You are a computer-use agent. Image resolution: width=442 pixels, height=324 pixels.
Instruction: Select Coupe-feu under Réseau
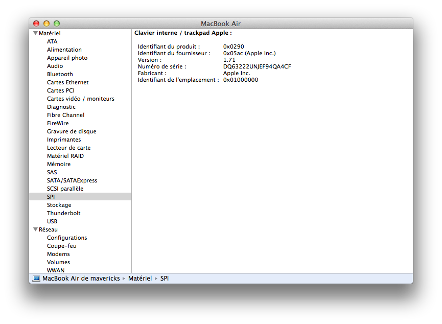pos(61,246)
